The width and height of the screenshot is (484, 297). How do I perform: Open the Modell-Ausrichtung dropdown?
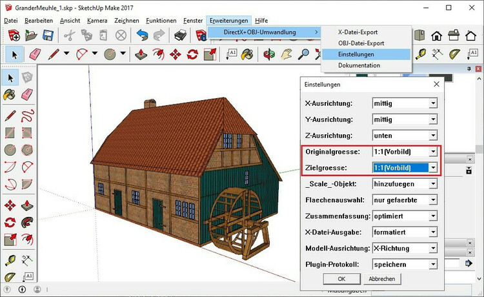pos(433,248)
